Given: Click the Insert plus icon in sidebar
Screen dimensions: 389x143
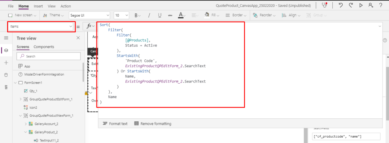Looking at the screenshot, I should click(6, 63).
